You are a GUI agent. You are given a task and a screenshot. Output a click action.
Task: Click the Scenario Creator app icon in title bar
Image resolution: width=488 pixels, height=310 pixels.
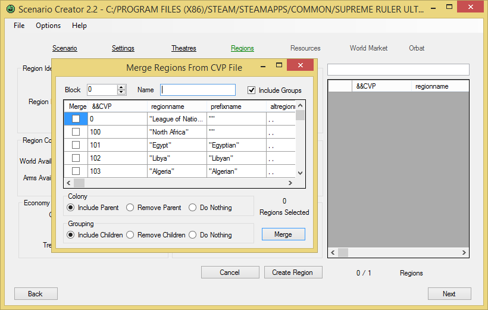tap(11, 9)
